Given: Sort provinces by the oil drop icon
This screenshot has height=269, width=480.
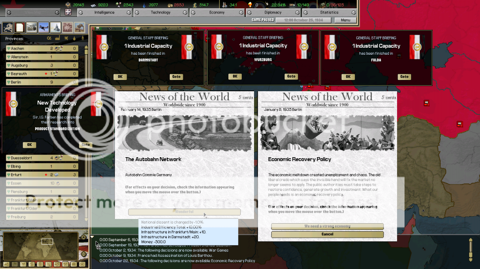Looking at the screenshot, I should 74,38.
